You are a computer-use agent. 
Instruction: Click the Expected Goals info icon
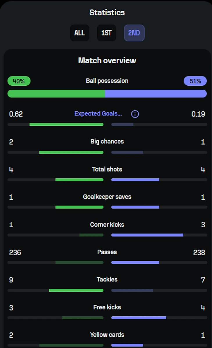tap(135, 114)
